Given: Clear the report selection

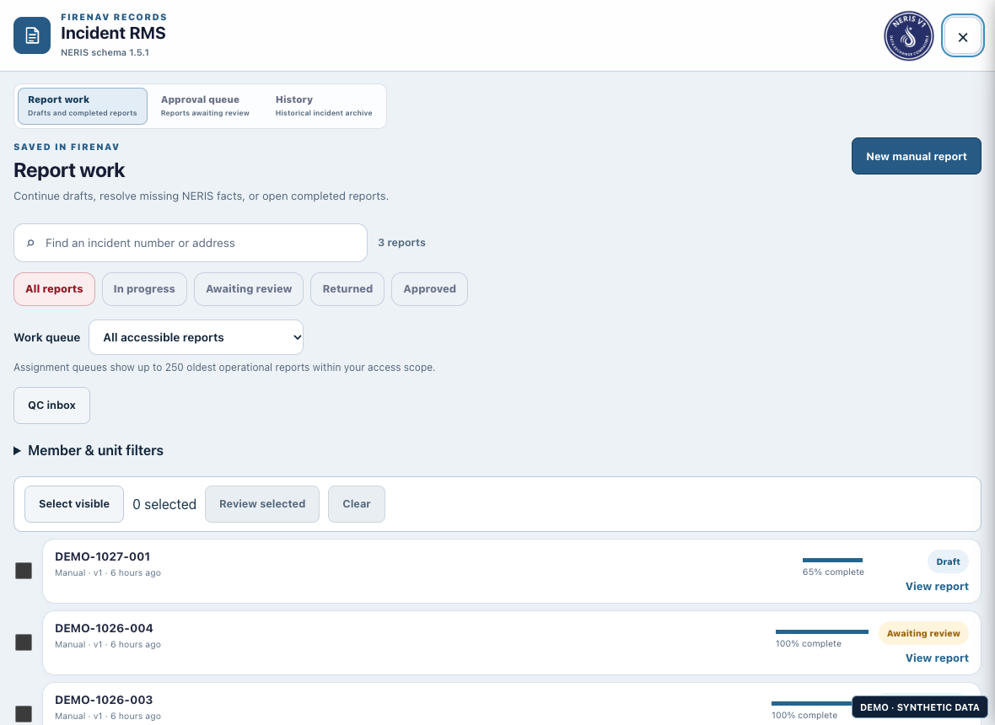Looking at the screenshot, I should point(357,504).
